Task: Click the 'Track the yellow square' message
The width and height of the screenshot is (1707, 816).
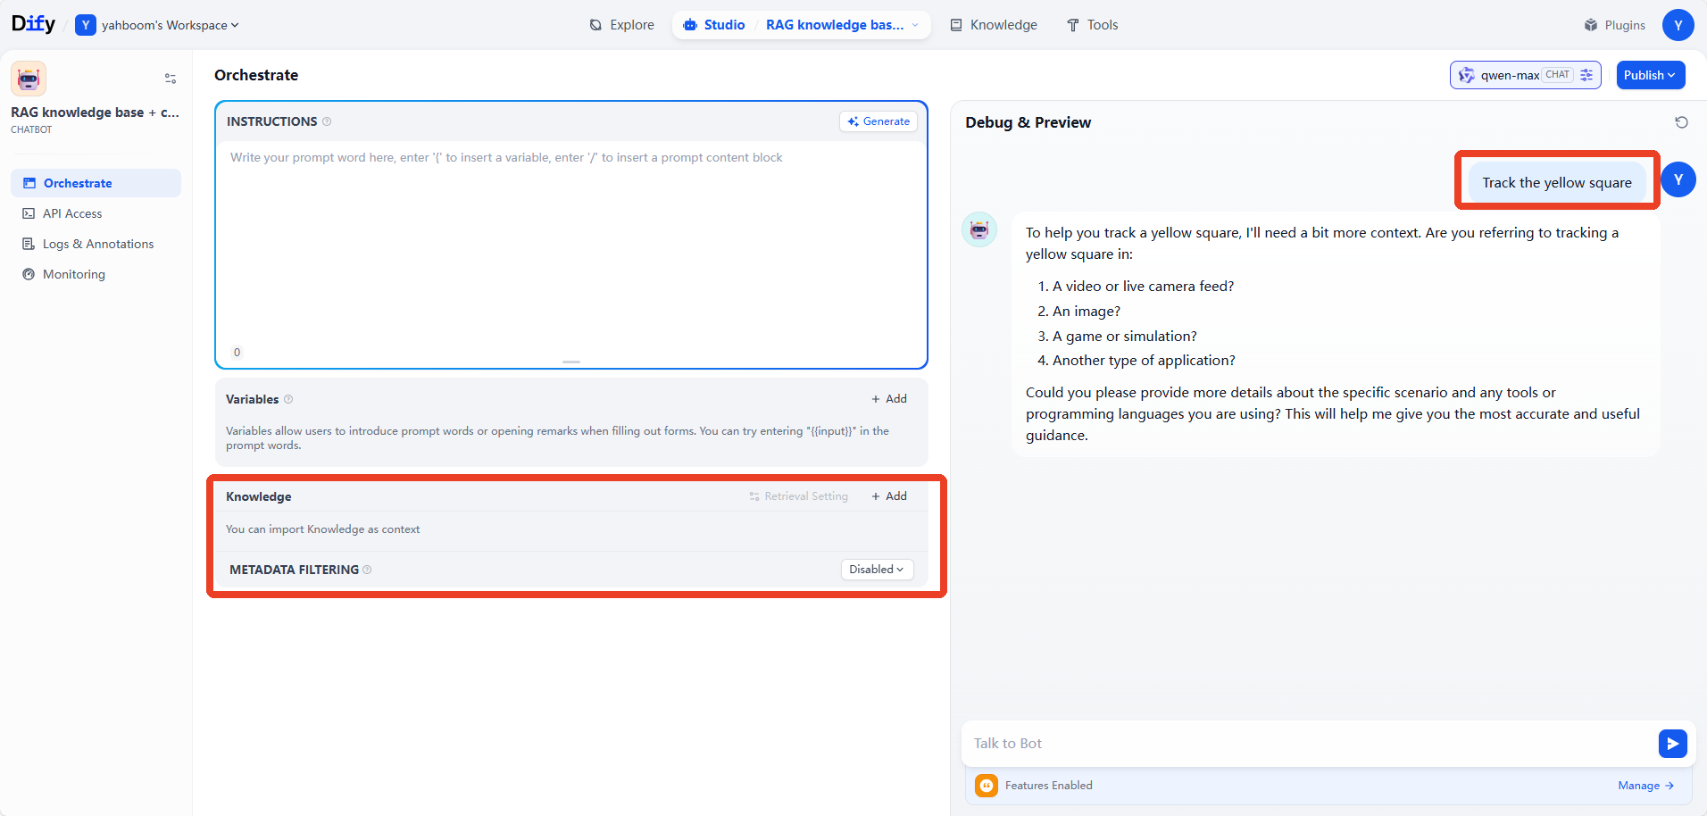Action: (x=1557, y=182)
